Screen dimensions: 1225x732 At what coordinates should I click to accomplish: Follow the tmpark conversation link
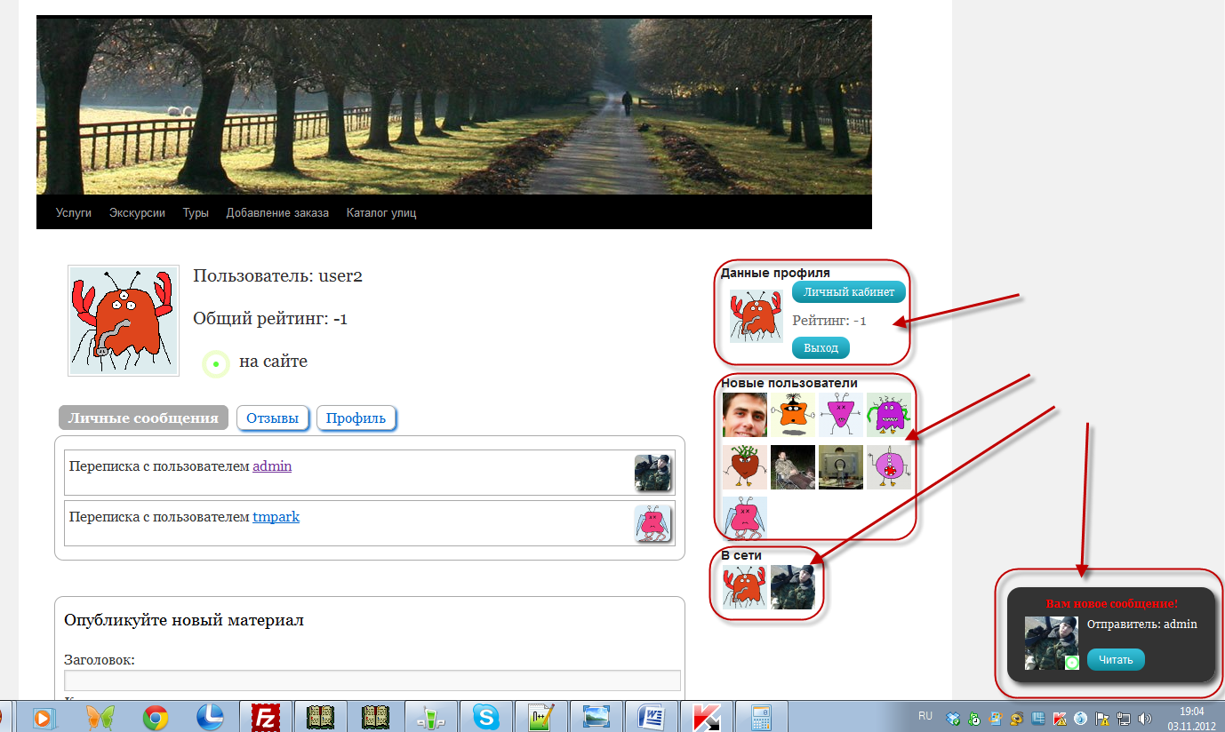pos(276,517)
